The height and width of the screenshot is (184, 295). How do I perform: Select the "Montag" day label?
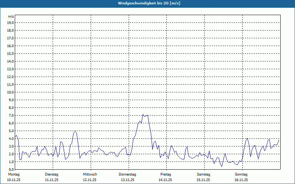13,174
